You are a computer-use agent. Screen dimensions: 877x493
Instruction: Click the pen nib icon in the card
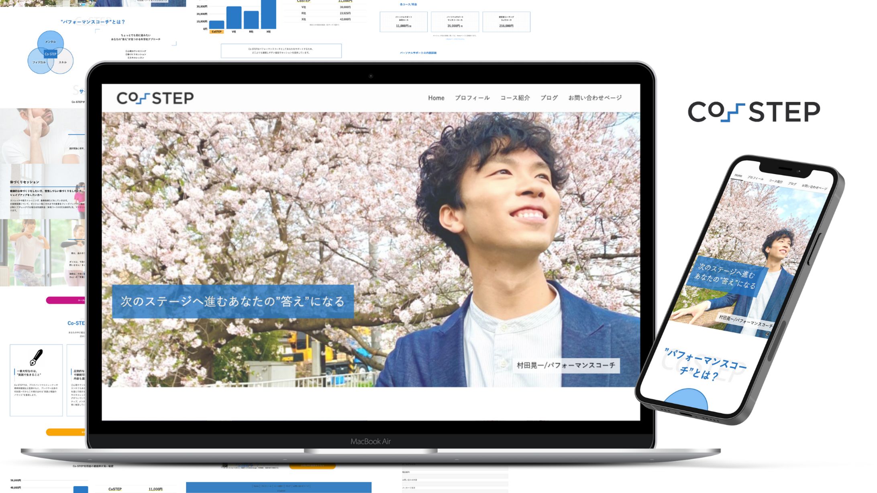click(x=36, y=357)
